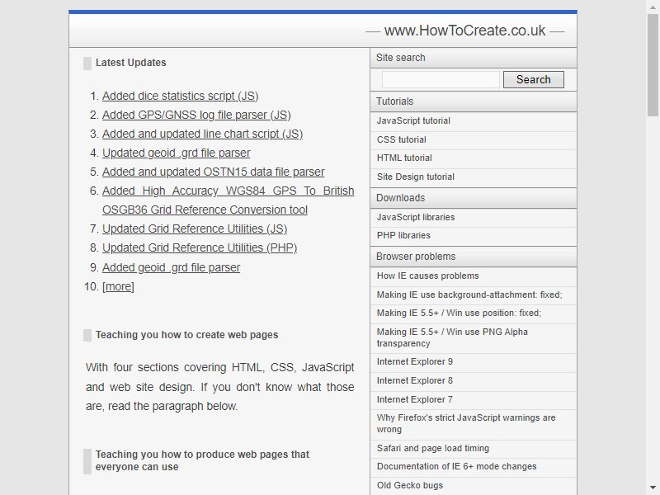Open 'Documentation of IE 6+ mode changes'
660x495 pixels.
coord(474,466)
